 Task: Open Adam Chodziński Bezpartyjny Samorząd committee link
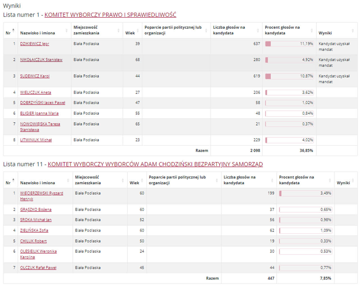tap(155, 164)
